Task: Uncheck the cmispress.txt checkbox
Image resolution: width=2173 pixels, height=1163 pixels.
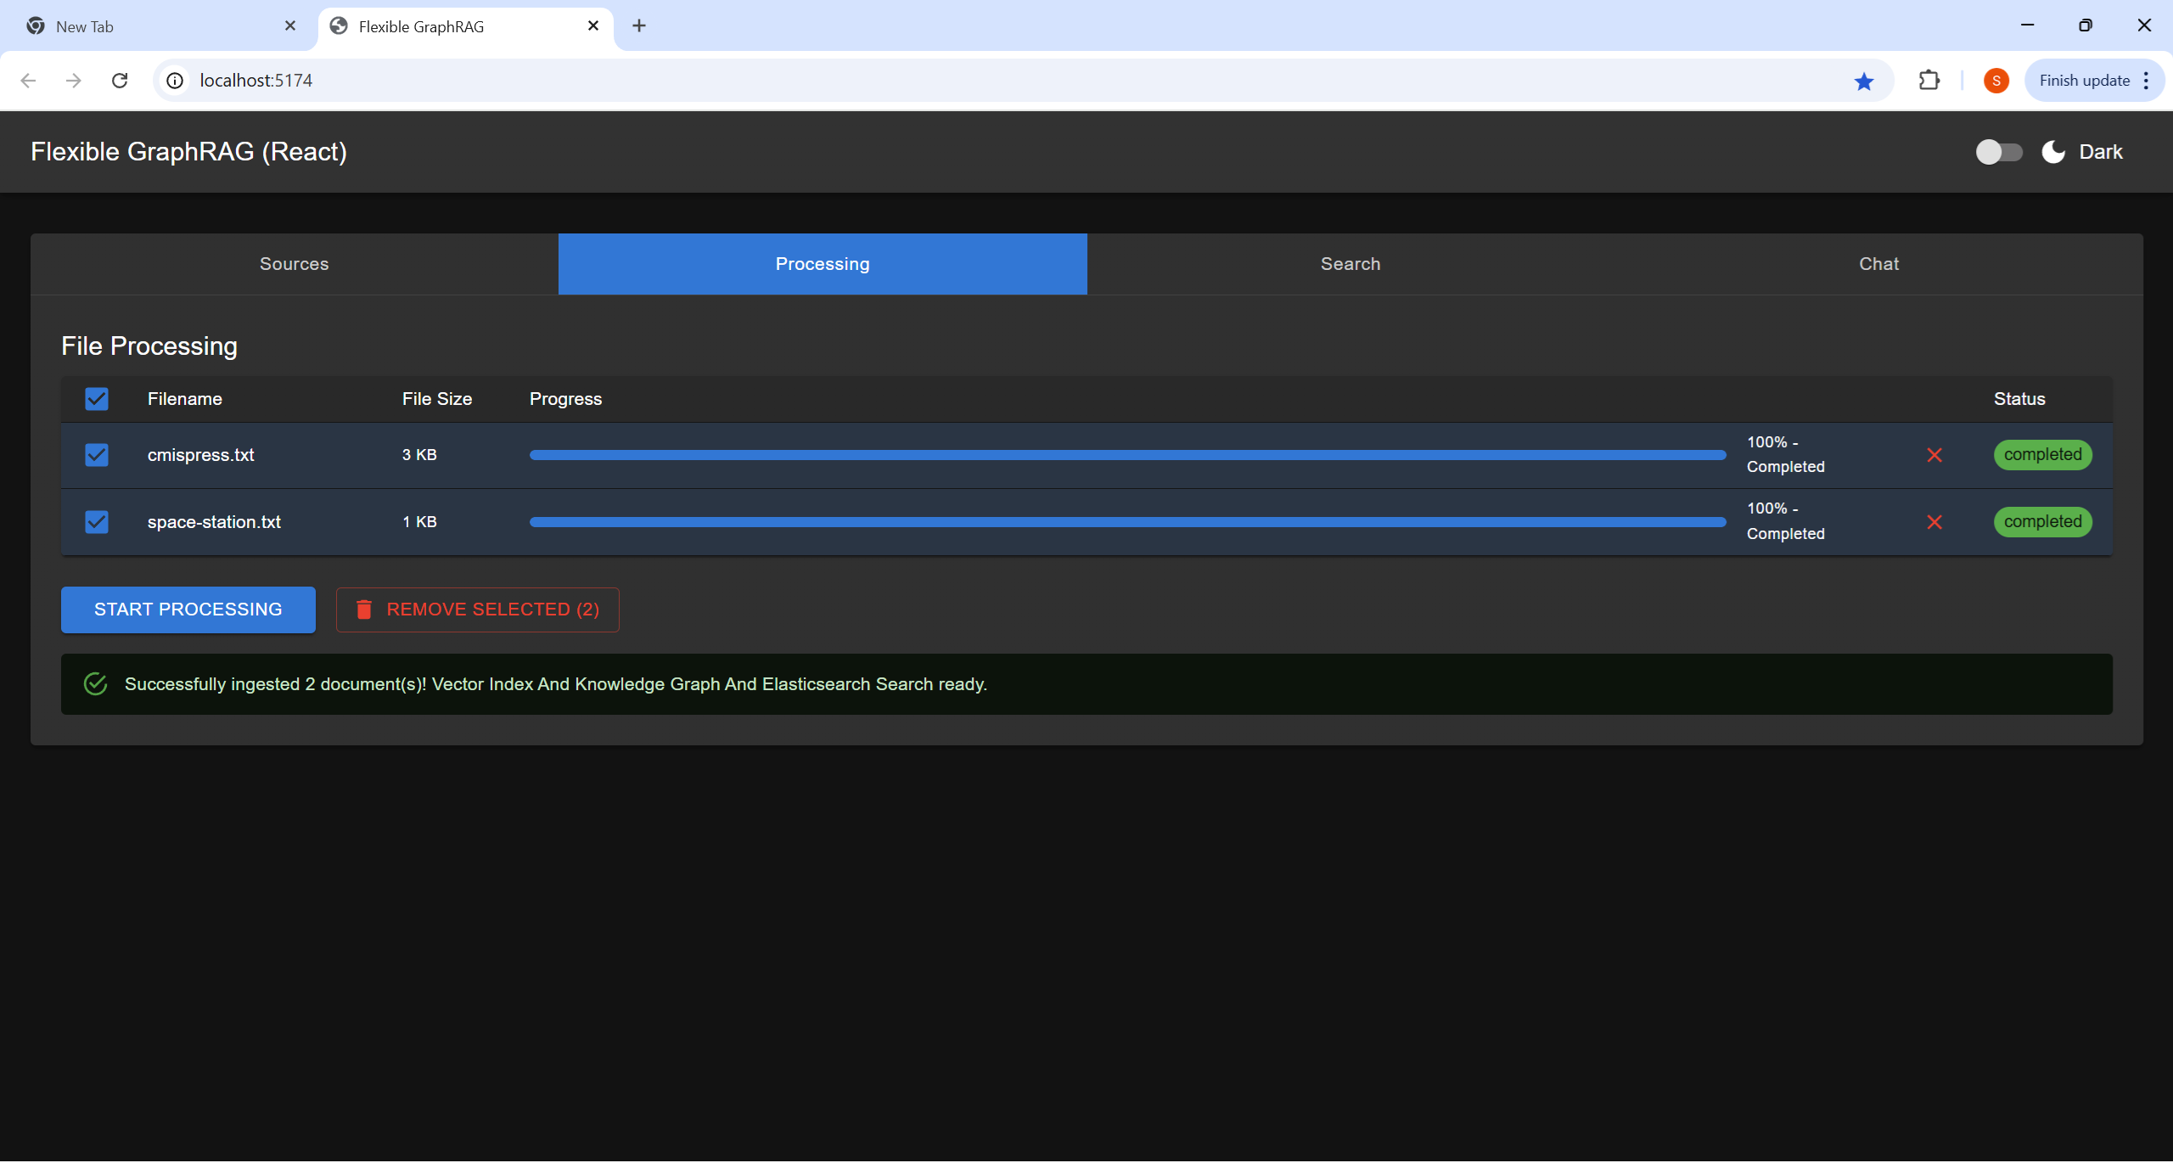Action: 97,455
